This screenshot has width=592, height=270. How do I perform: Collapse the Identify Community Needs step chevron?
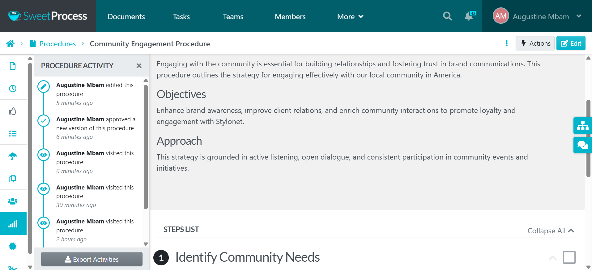[x=553, y=258]
